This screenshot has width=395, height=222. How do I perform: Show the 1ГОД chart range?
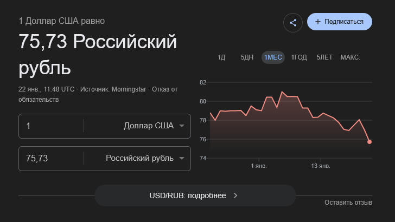click(x=299, y=57)
